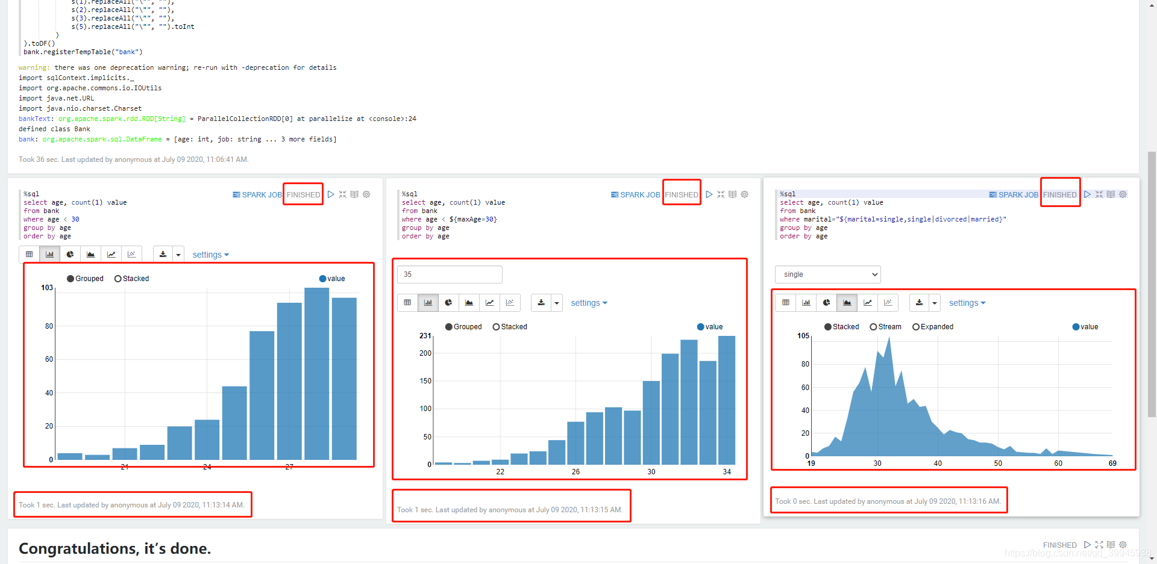Run the 'age < 30' SQL paragraph

(331, 194)
